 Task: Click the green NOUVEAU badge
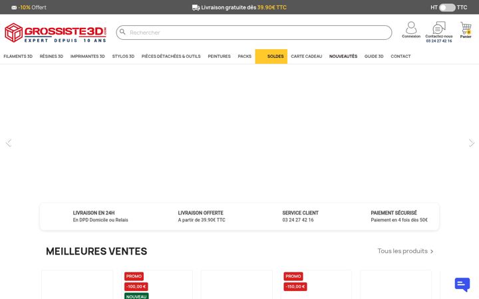[136, 296]
